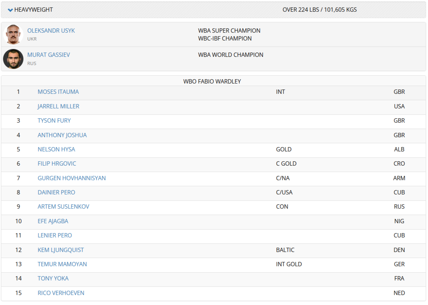428x305 pixels.
Task: View Tyson Fury's profile
Action: [x=54, y=121]
